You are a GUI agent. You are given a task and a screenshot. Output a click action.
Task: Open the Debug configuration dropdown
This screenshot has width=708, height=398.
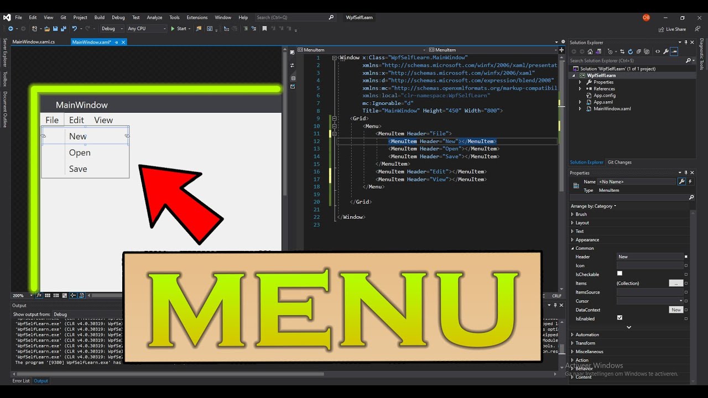click(112, 28)
